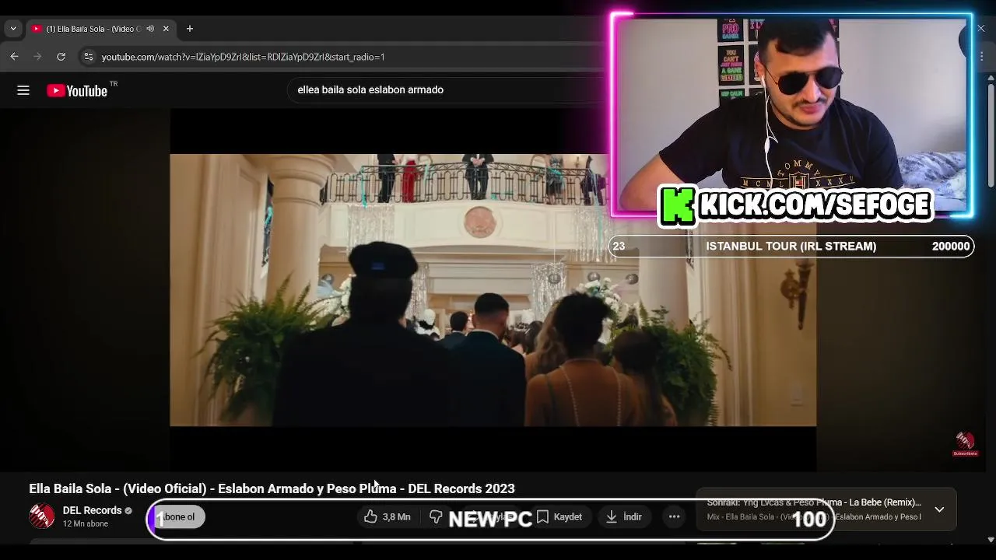Close the Ella Baila Sola tab
The image size is (996, 560).
[x=166, y=29]
